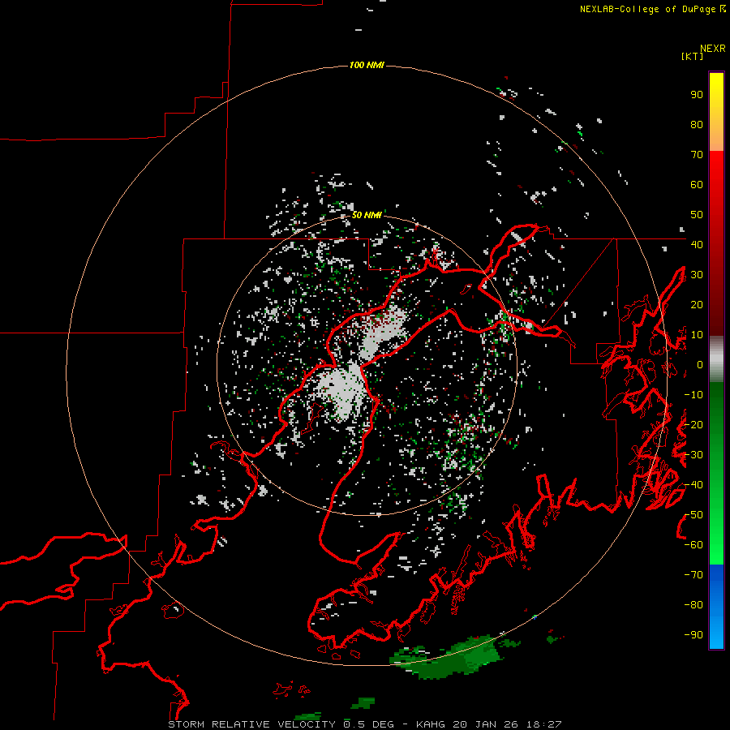Click the 50 NMI range ring label
This screenshot has width=730, height=730.
[367, 215]
